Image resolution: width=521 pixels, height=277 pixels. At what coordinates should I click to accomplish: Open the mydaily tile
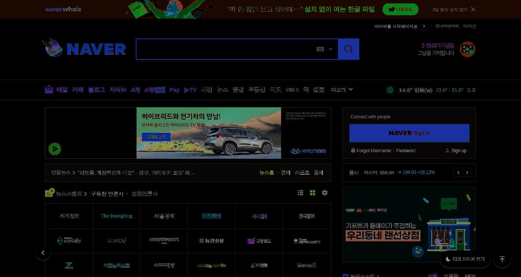[69, 240]
